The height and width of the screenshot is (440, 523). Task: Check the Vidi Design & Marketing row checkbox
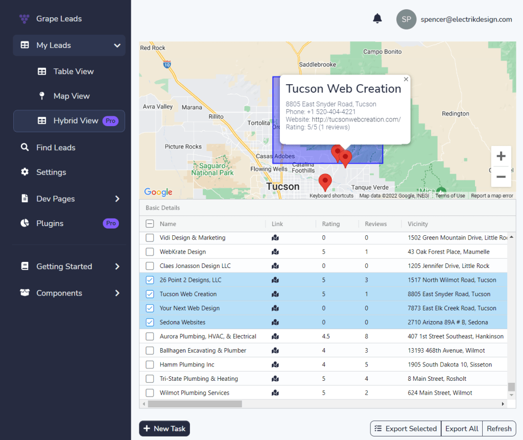[150, 238]
